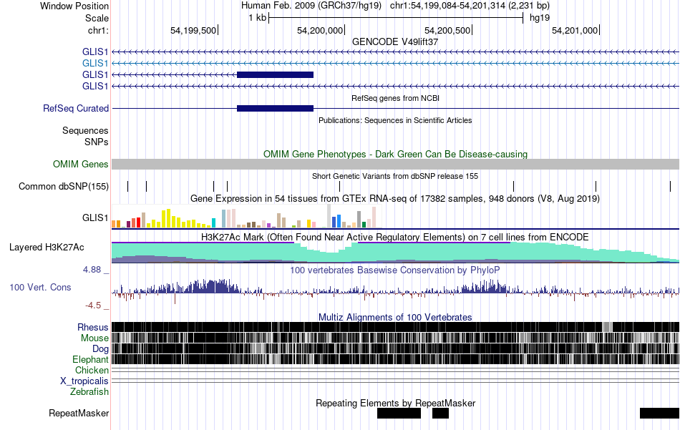Click the 54,201,000 ruler position
680x430 pixels.
(x=575, y=30)
